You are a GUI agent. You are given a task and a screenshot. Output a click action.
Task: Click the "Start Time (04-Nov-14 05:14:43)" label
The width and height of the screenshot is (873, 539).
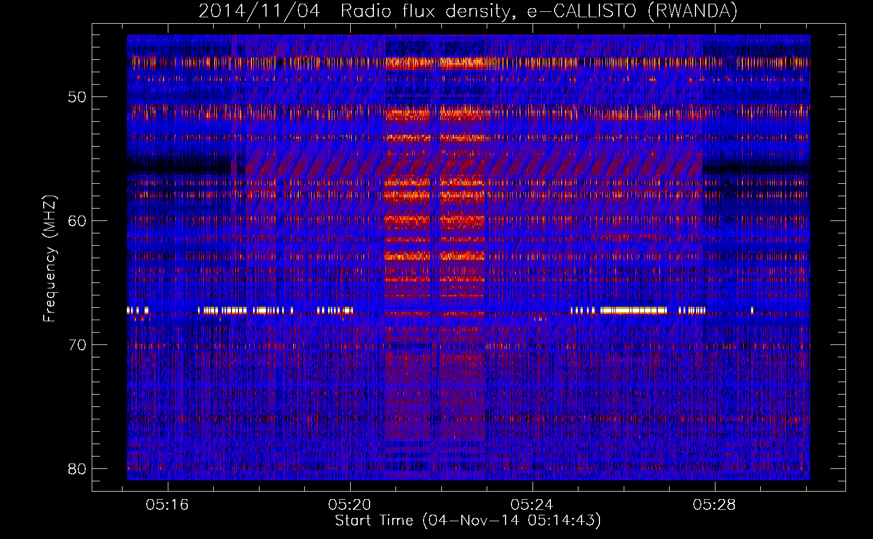point(468,521)
